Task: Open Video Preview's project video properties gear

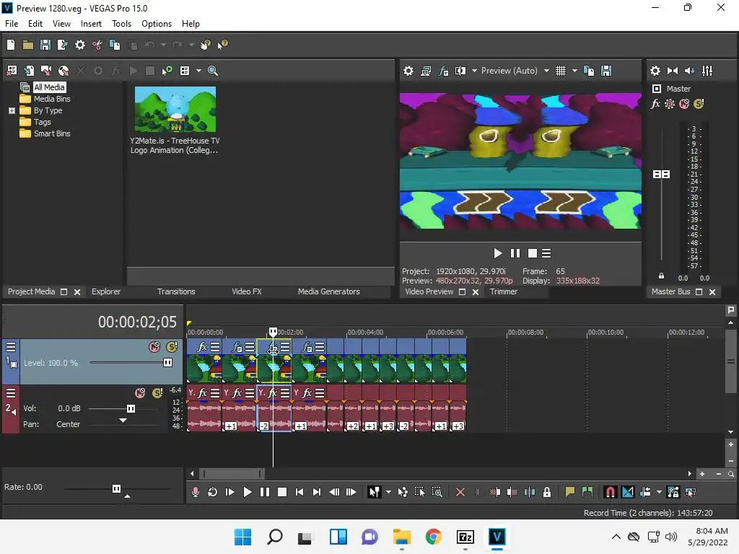Action: [x=408, y=71]
